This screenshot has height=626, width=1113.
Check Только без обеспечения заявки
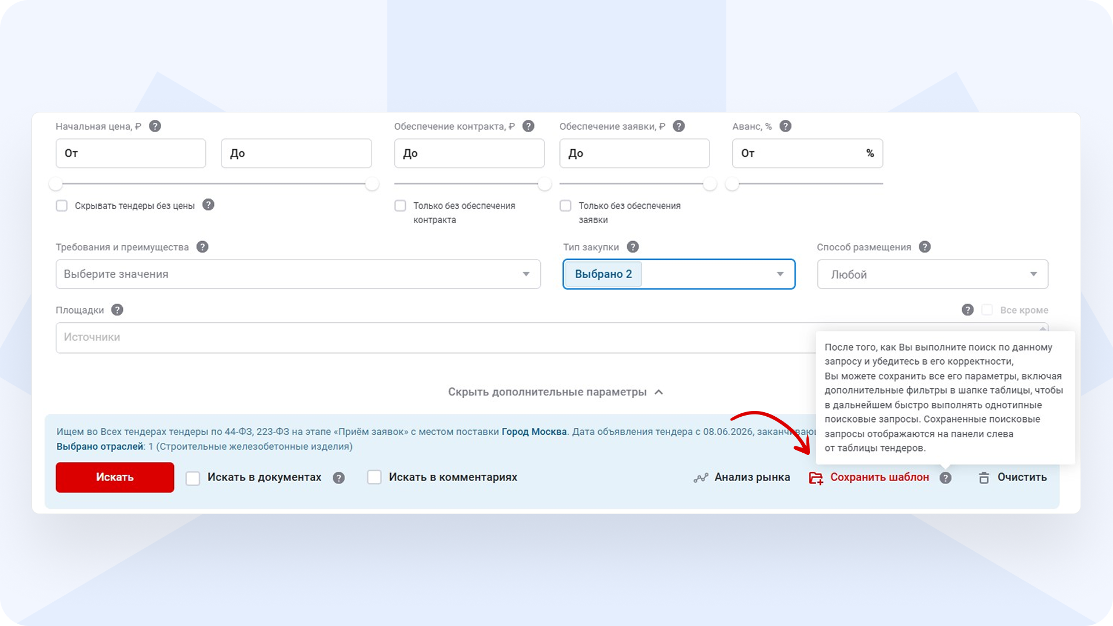click(x=565, y=206)
